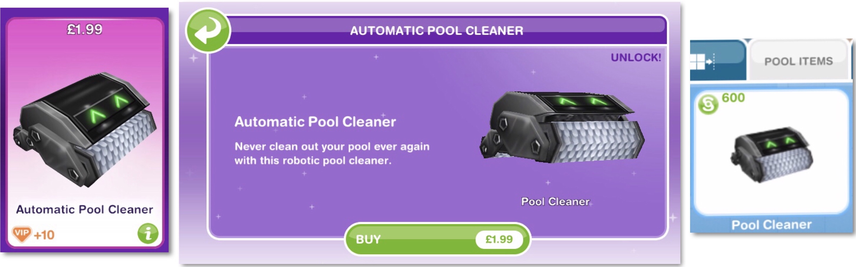Click the Automatic Pool Cleaner card name
This screenshot has height=267, width=856.
coord(84,210)
